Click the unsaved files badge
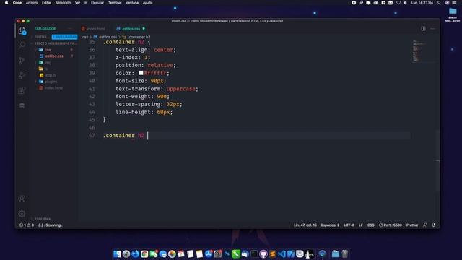Viewport: 462px width, 260px height. [x=64, y=37]
